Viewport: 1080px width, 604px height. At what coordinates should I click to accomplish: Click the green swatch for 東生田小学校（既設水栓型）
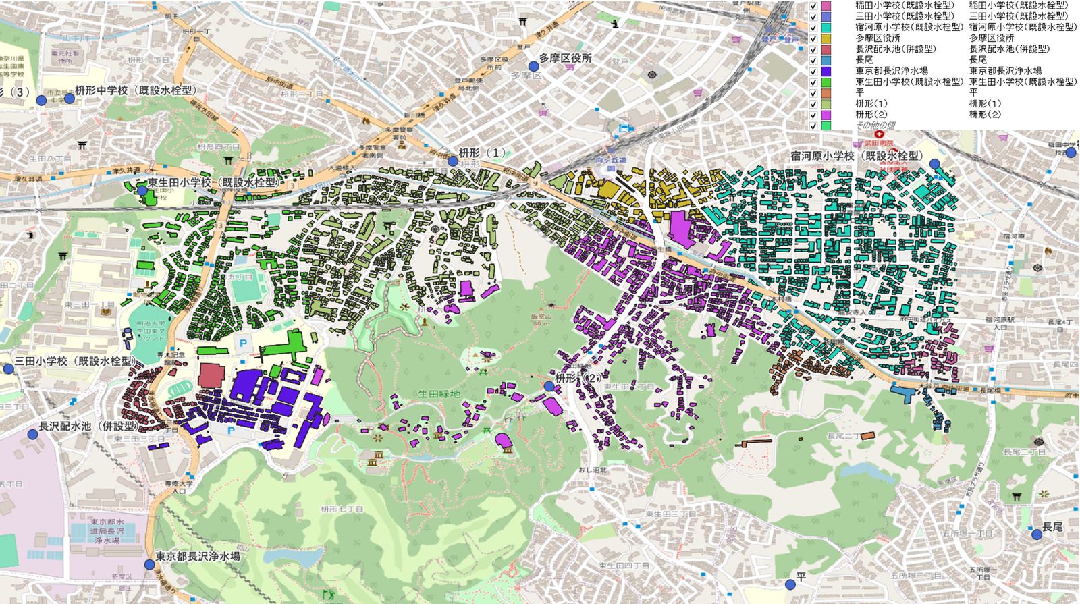tap(826, 82)
